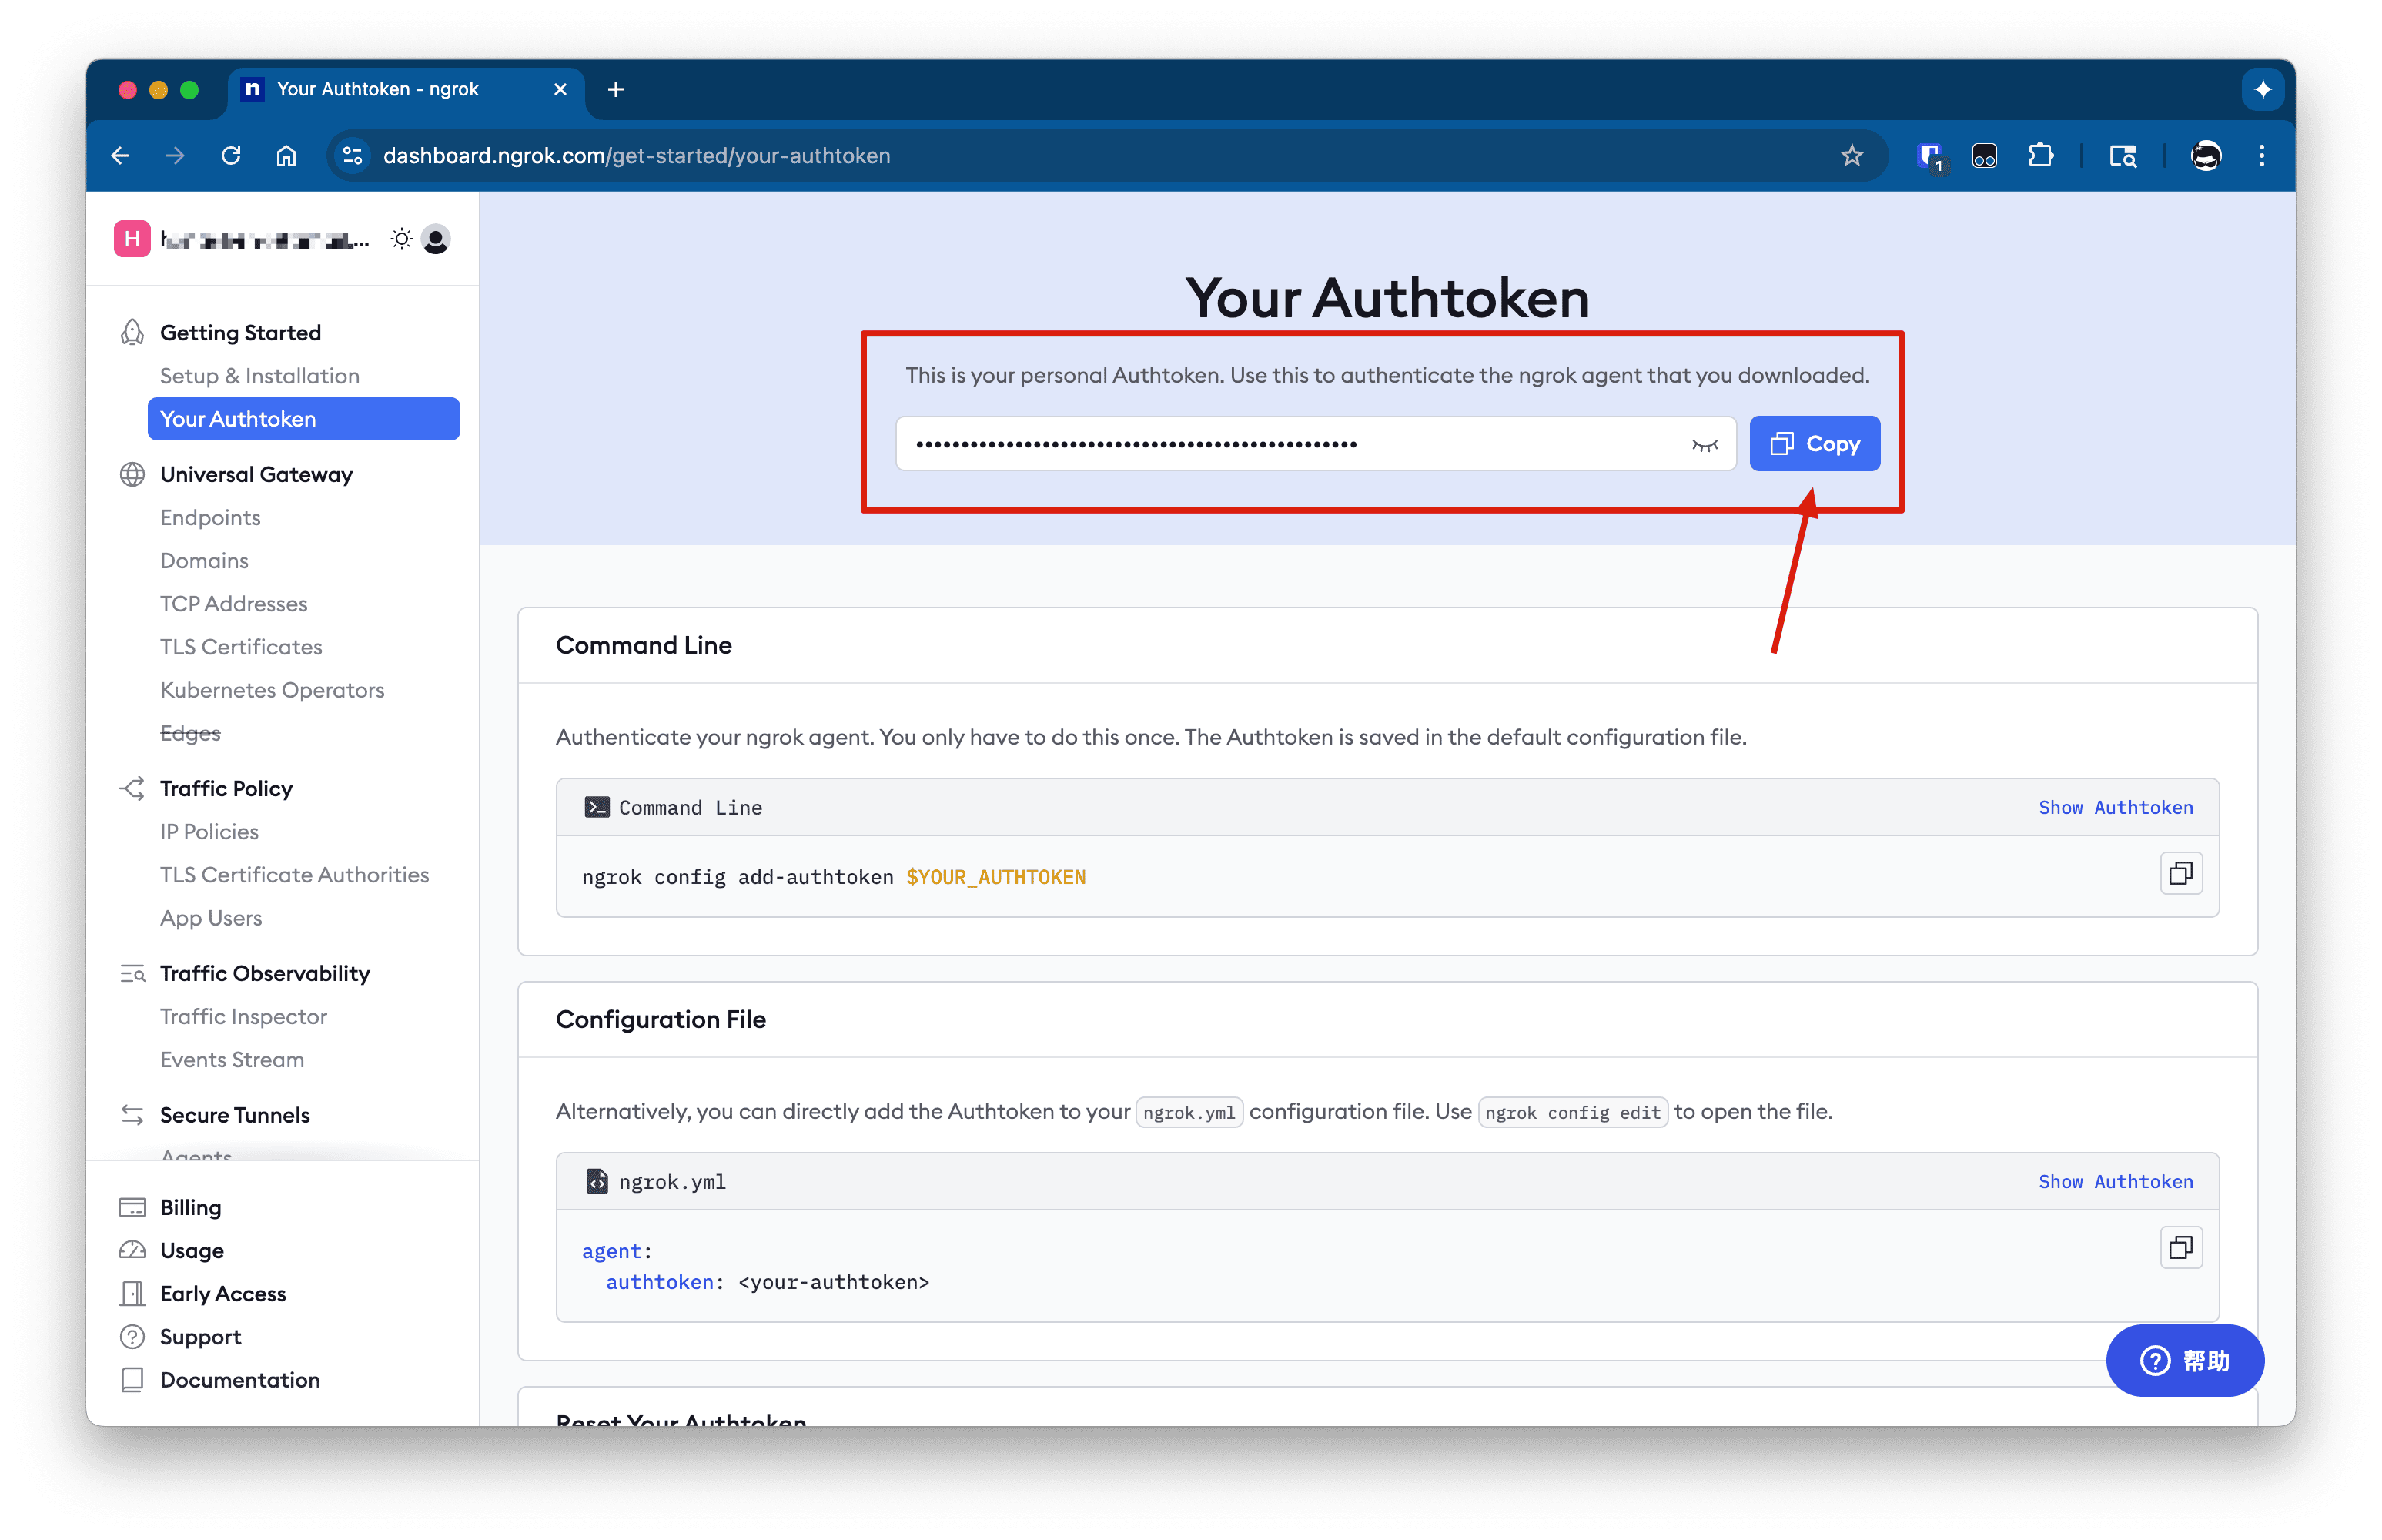Go to Endpoints
2382x1540 pixels.
tap(210, 518)
